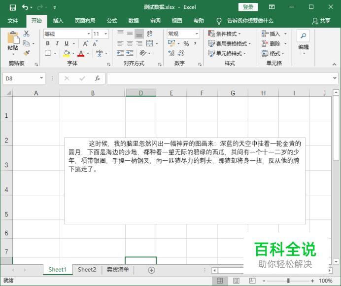
Task: Switch to Page Layout view in status bar
Action: point(236,281)
